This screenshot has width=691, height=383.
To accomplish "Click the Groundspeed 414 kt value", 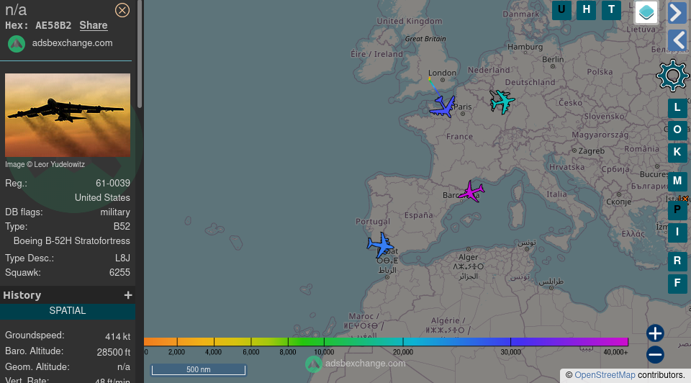I will point(117,337).
